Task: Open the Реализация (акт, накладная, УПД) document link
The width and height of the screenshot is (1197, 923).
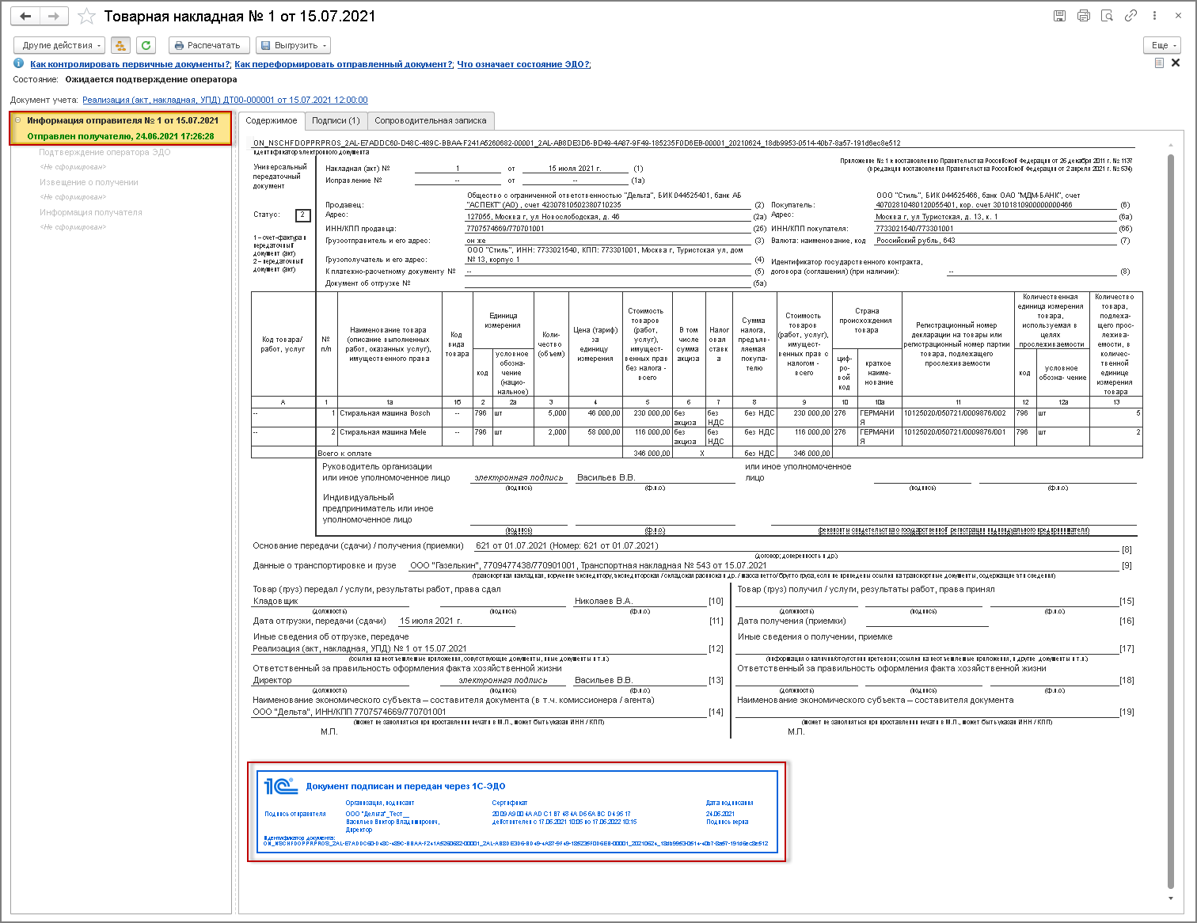Action: 225,100
